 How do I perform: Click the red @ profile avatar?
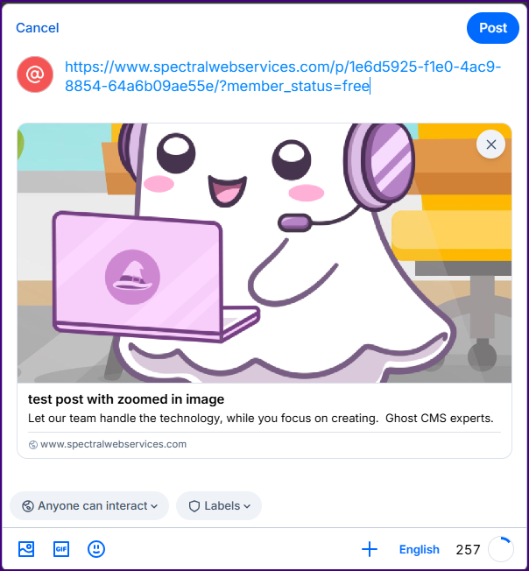(x=35, y=75)
